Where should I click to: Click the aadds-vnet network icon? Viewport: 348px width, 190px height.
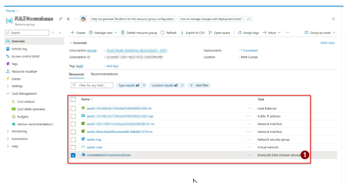(83, 147)
